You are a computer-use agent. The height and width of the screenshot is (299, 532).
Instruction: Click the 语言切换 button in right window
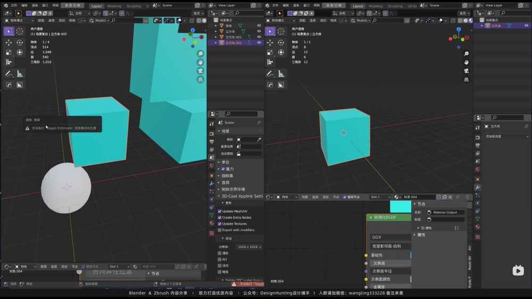point(334,5)
